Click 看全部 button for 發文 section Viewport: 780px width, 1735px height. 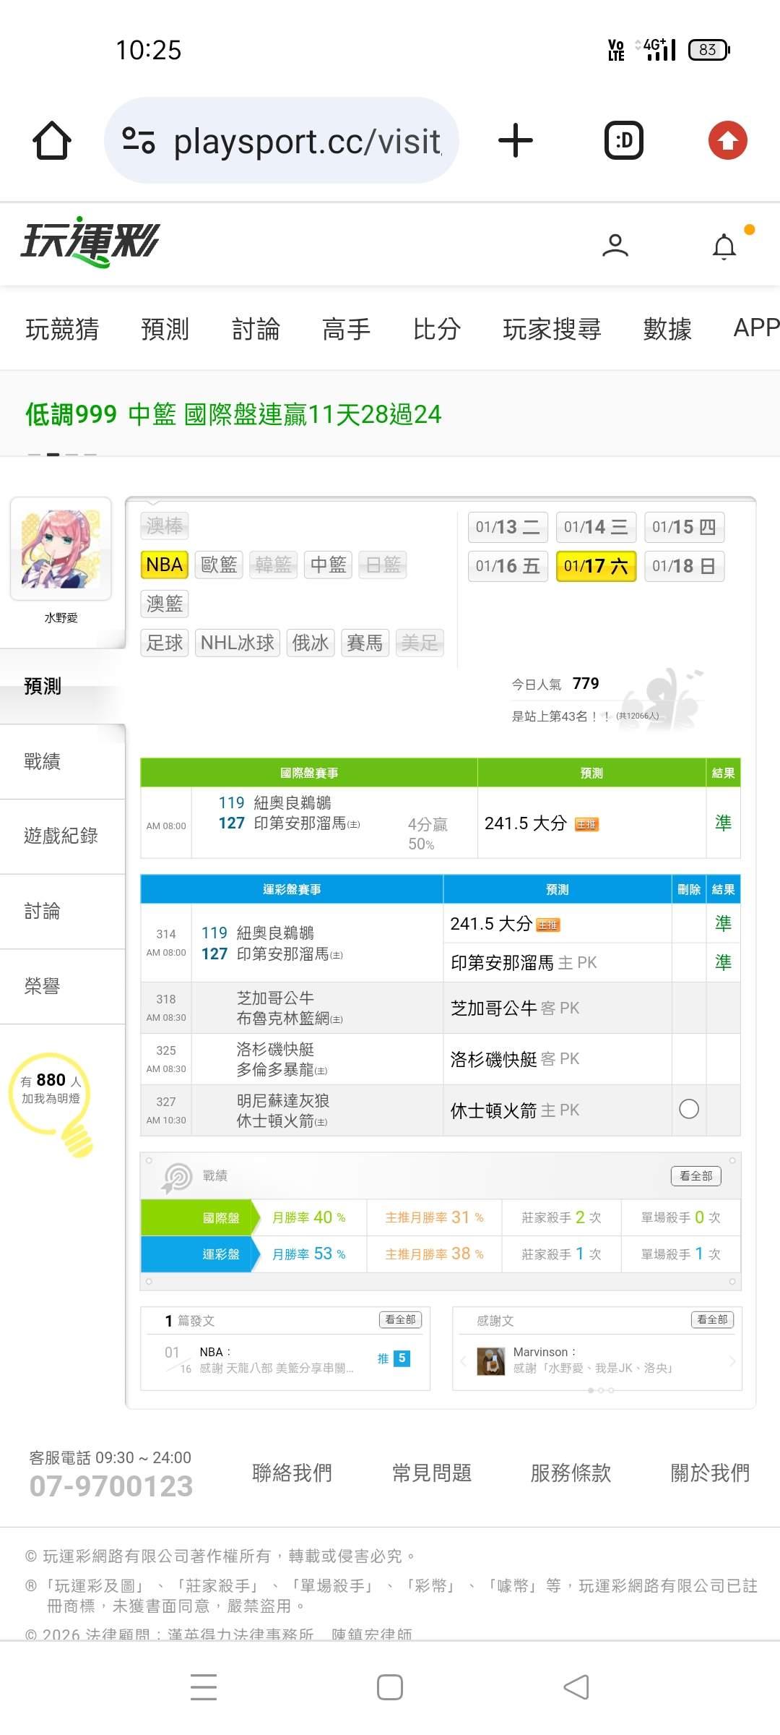coord(400,1320)
